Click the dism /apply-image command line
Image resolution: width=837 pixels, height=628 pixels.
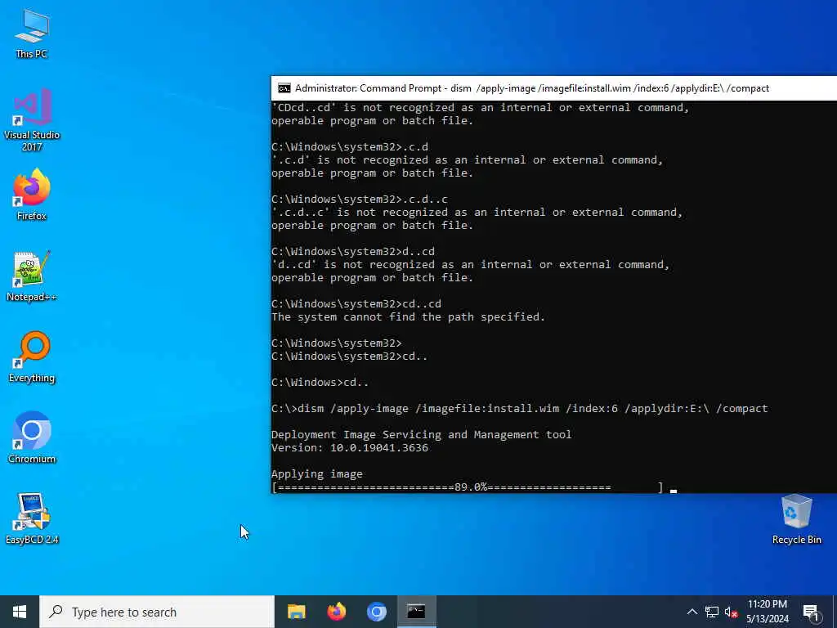point(519,409)
